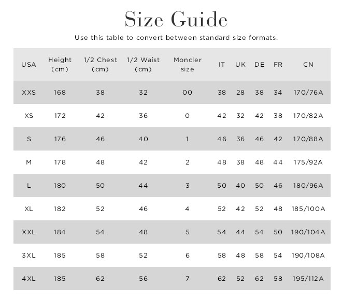This screenshot has width=342, height=300.
Task: Click the 1/2 Waist (cm) header
Action: tap(143, 65)
